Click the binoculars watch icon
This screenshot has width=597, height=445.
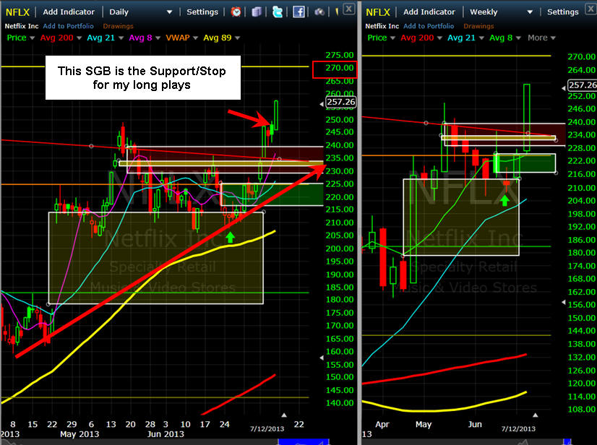[x=319, y=12]
